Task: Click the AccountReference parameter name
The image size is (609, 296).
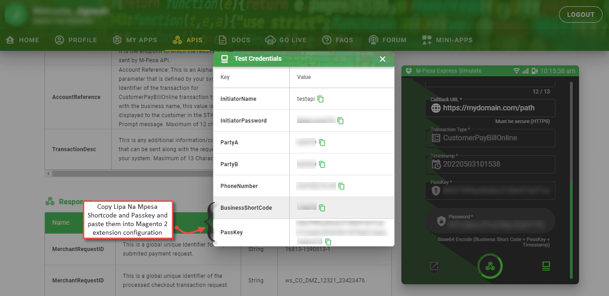Action: (76, 97)
